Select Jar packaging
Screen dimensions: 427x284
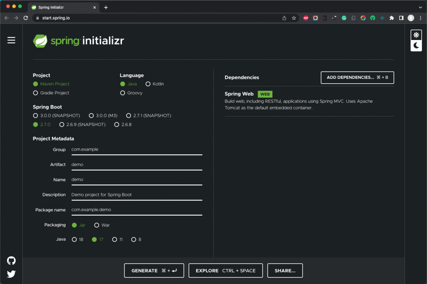[x=78, y=225]
